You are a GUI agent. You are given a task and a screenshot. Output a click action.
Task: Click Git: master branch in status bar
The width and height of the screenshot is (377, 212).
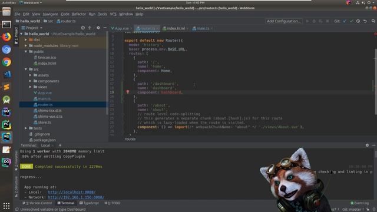(352, 210)
